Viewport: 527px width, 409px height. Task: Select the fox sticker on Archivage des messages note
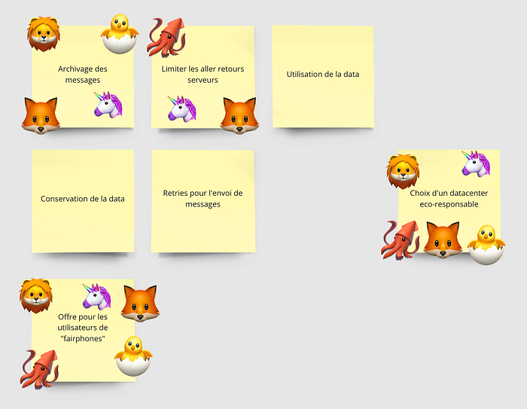(41, 116)
